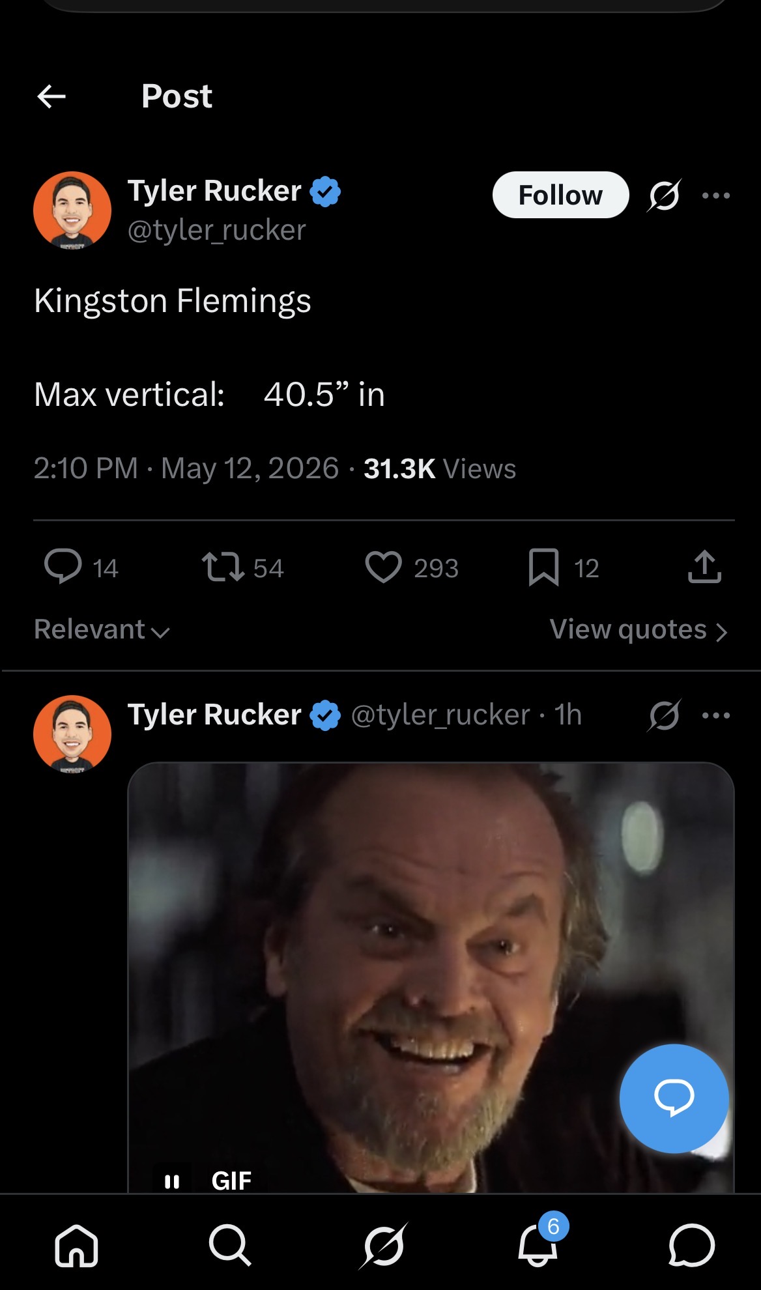Follow Tyler Rucker
The width and height of the screenshot is (761, 1290).
[x=560, y=195]
